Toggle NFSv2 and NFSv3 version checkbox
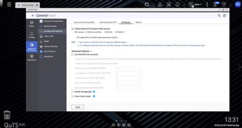This screenshot has width=242, height=128. tap(86, 32)
